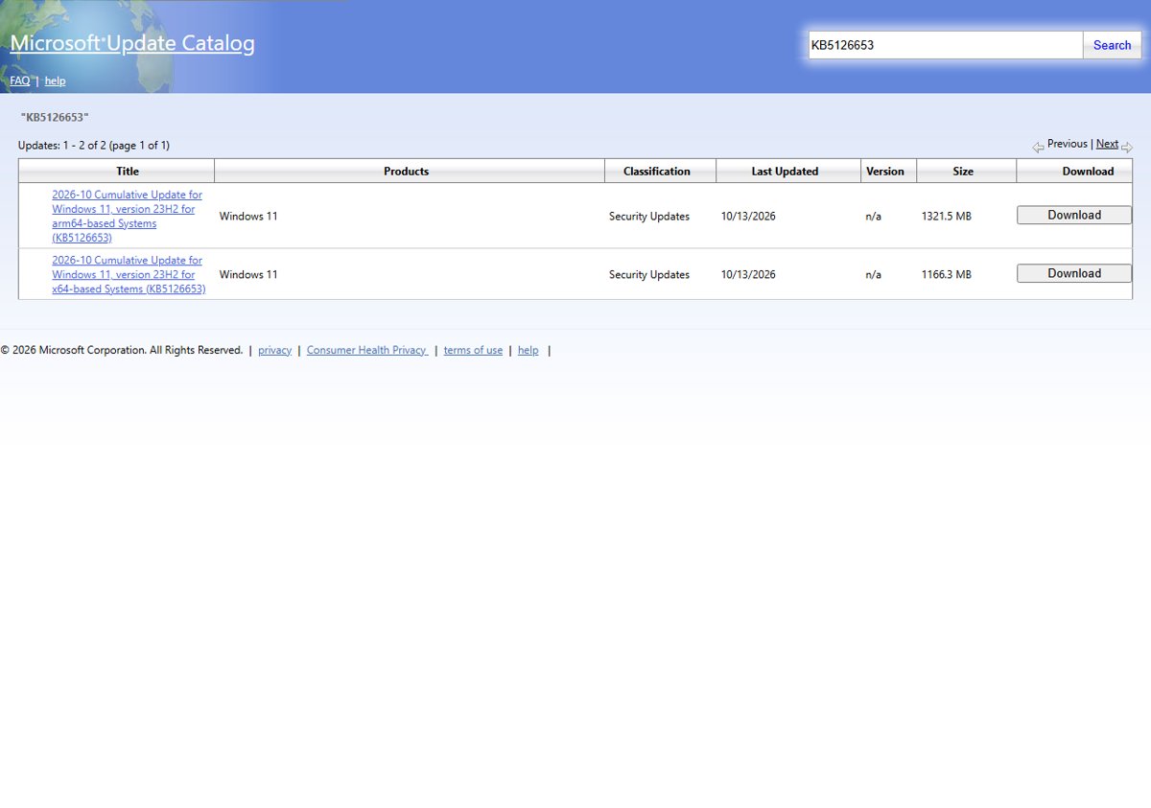
Task: Click the search box containing KB5126653
Action: pos(946,45)
